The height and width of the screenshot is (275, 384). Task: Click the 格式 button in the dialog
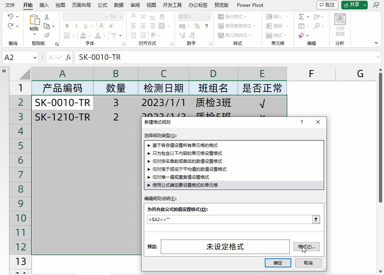point(306,247)
